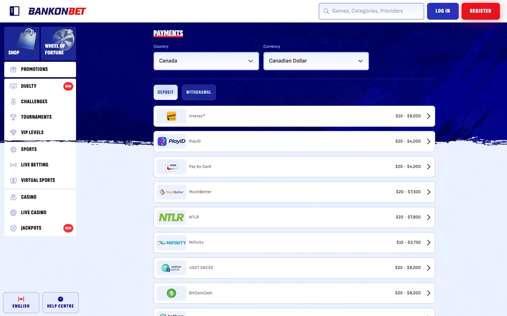Click the BankonBet logo
The height and width of the screenshot is (316, 507).
pos(57,11)
